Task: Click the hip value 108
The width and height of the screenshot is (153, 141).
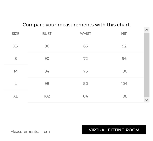Action: point(124,96)
